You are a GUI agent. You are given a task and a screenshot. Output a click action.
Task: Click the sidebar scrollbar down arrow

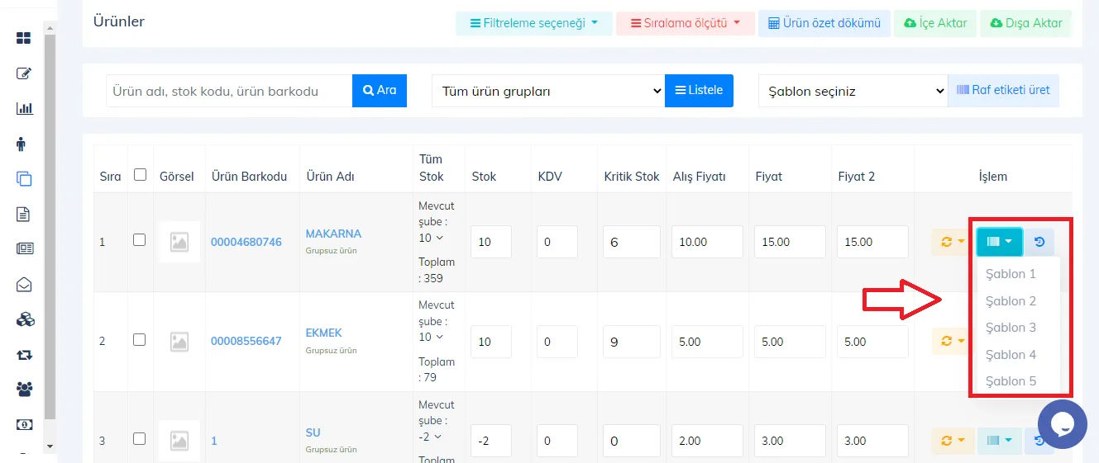click(x=50, y=446)
